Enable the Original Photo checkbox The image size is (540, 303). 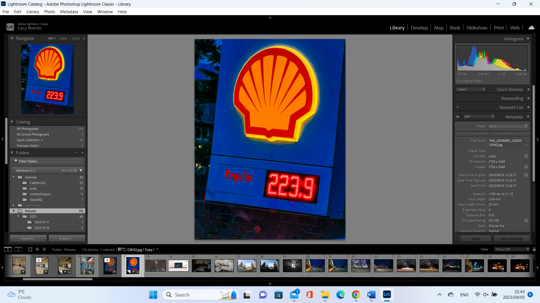pyautogui.click(x=459, y=81)
